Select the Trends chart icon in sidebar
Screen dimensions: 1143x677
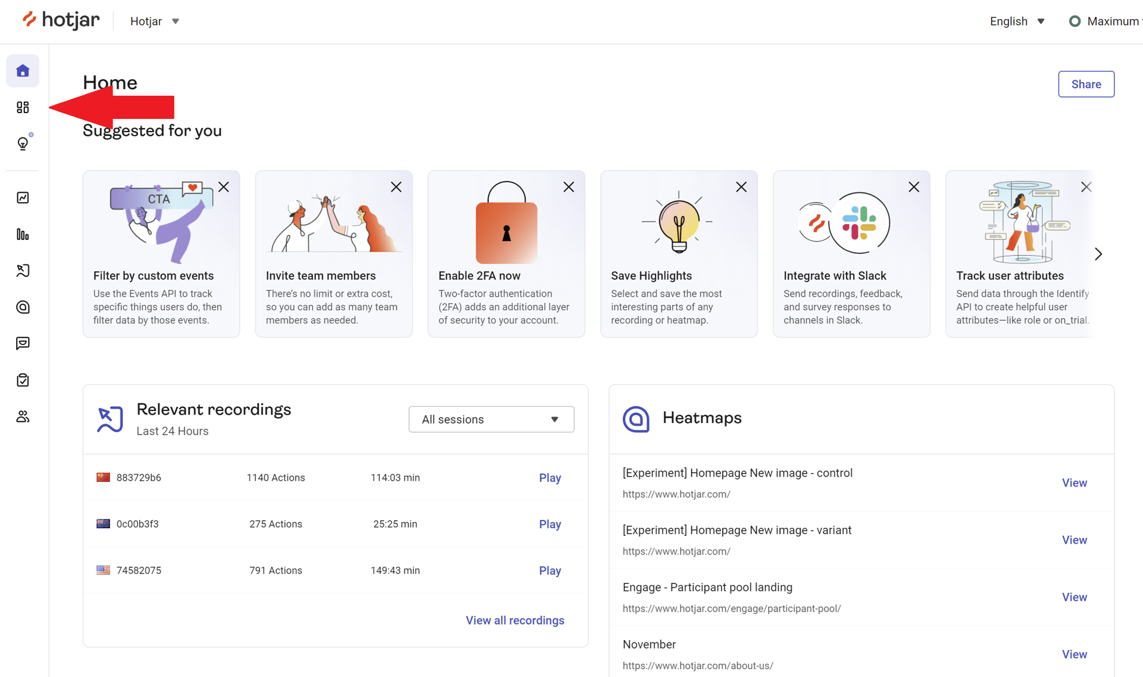click(23, 198)
